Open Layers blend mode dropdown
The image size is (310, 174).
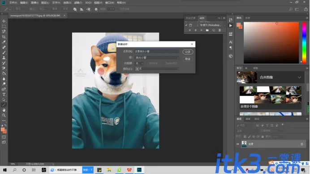[x=247, y=131]
